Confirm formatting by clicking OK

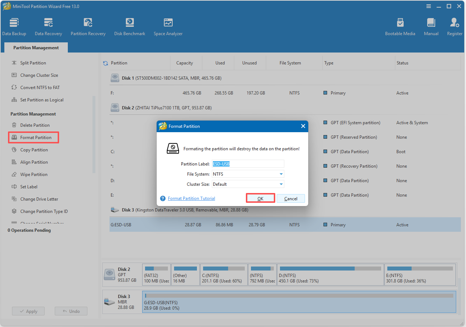260,198
